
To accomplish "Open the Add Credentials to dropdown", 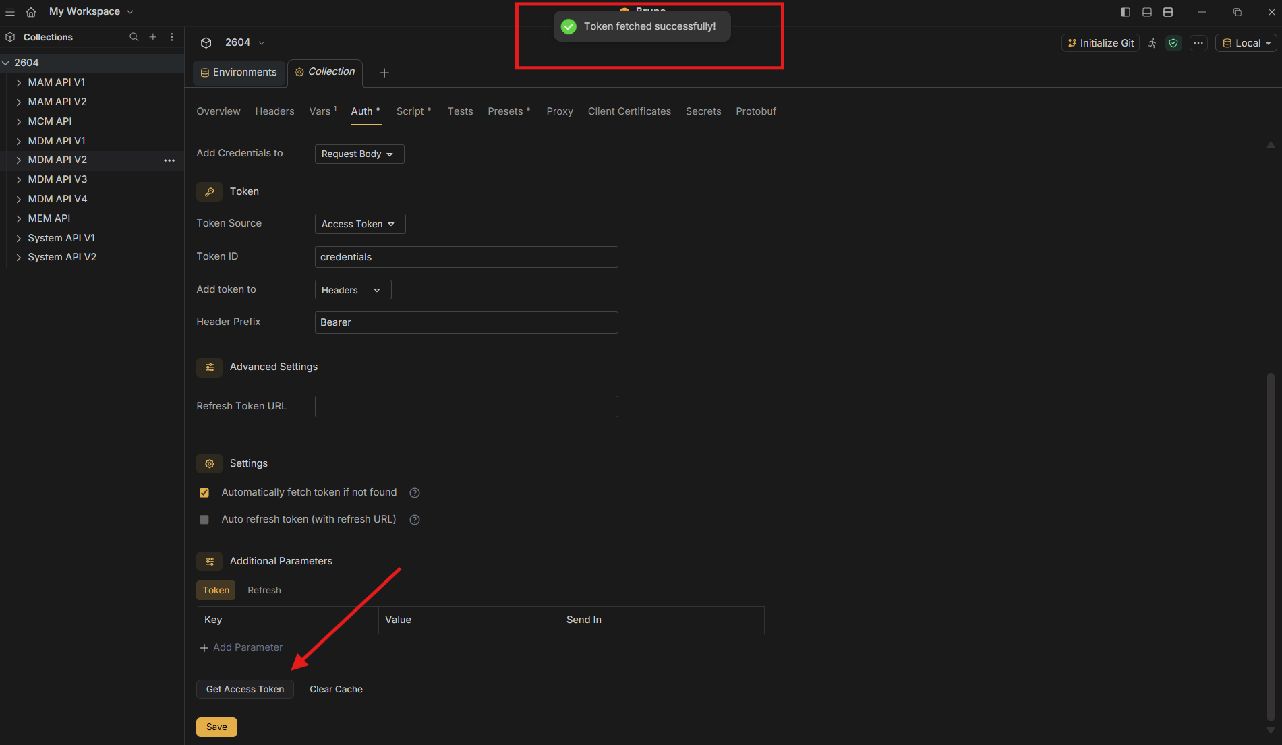I will [359, 154].
